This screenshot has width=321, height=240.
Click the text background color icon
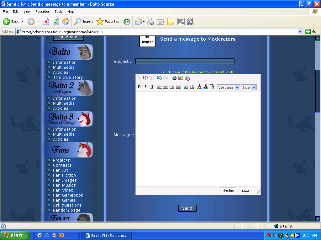pos(206,87)
